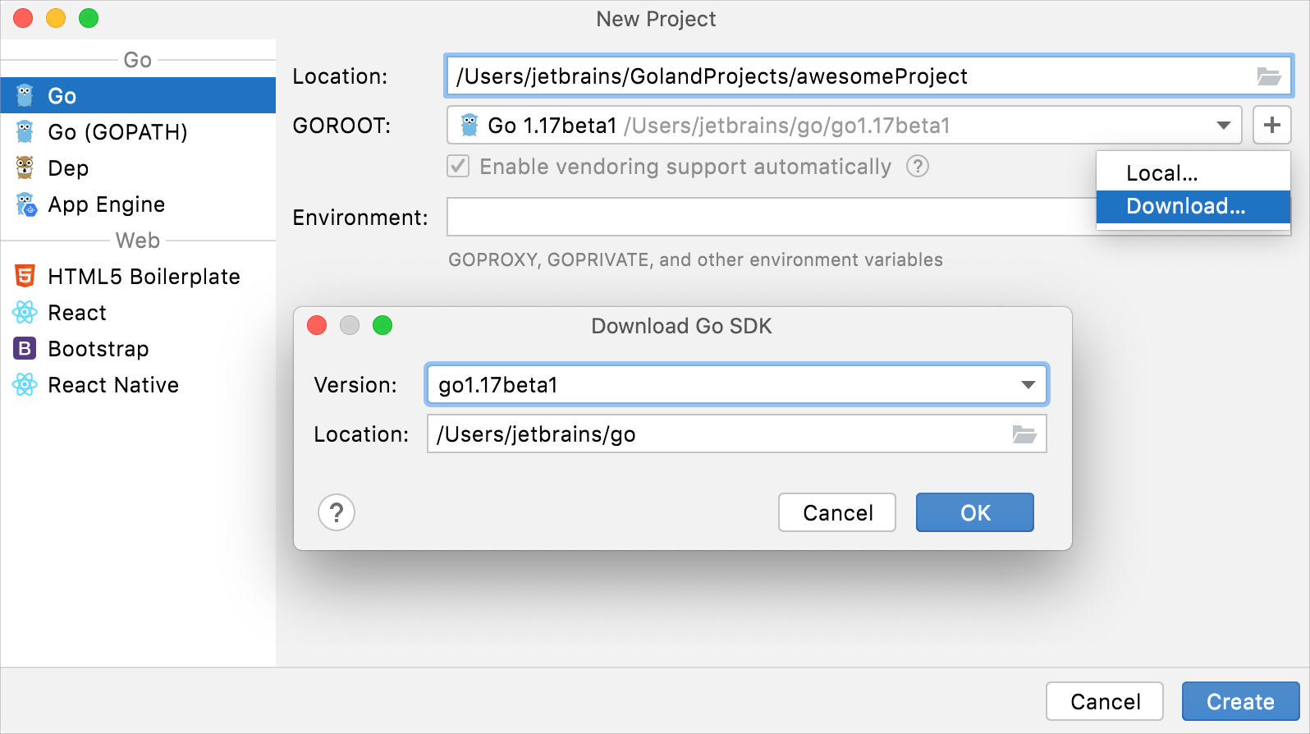Open the Go SDK Version dropdown
This screenshot has height=734, width=1310.
pyautogui.click(x=1028, y=385)
